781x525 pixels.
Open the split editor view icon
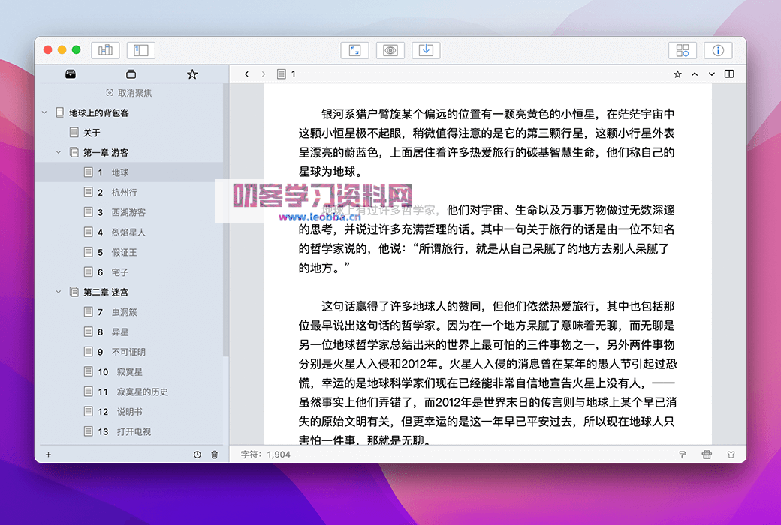(x=729, y=73)
